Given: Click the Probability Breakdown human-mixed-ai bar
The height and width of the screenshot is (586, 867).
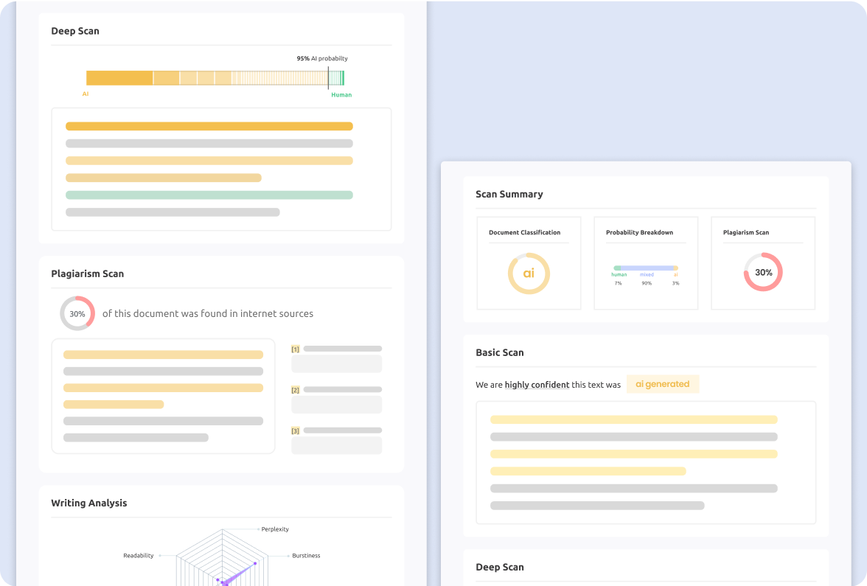Looking at the screenshot, I should [x=646, y=268].
